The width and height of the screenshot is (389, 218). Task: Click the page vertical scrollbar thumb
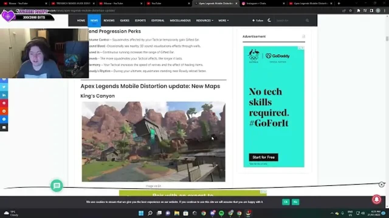tap(387, 39)
